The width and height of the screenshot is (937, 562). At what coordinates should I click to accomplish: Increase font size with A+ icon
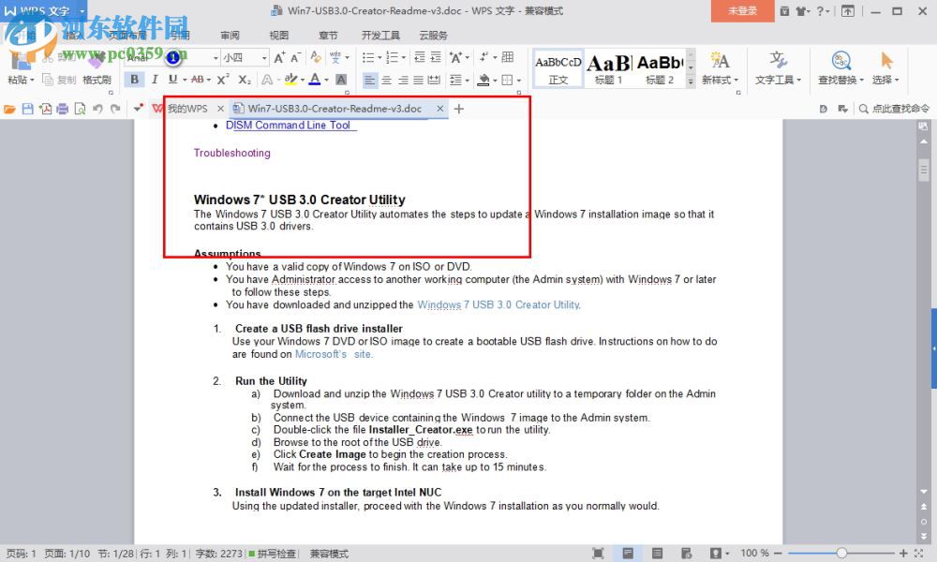tap(279, 58)
